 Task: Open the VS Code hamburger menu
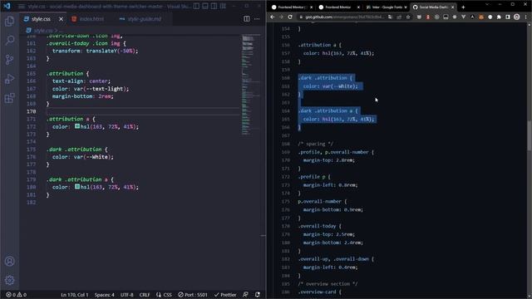tap(22, 7)
